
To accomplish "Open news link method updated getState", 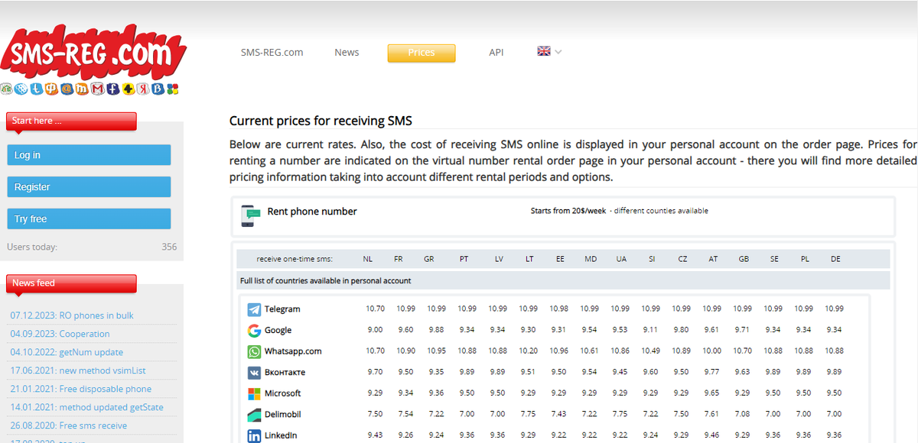I will point(86,407).
